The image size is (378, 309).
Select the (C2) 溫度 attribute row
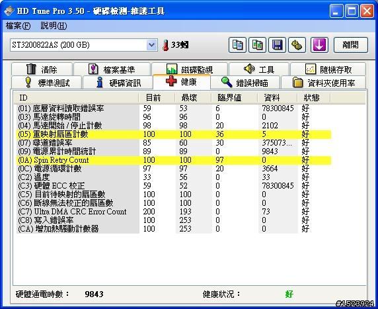pyautogui.click(x=174, y=177)
